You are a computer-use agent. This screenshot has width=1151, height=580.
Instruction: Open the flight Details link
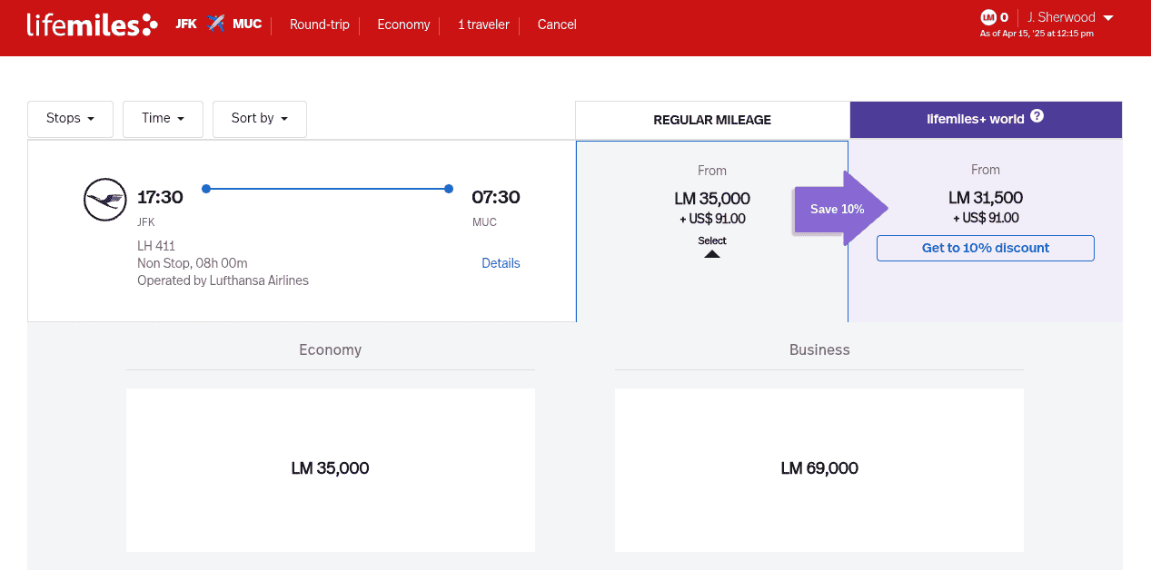tap(501, 263)
